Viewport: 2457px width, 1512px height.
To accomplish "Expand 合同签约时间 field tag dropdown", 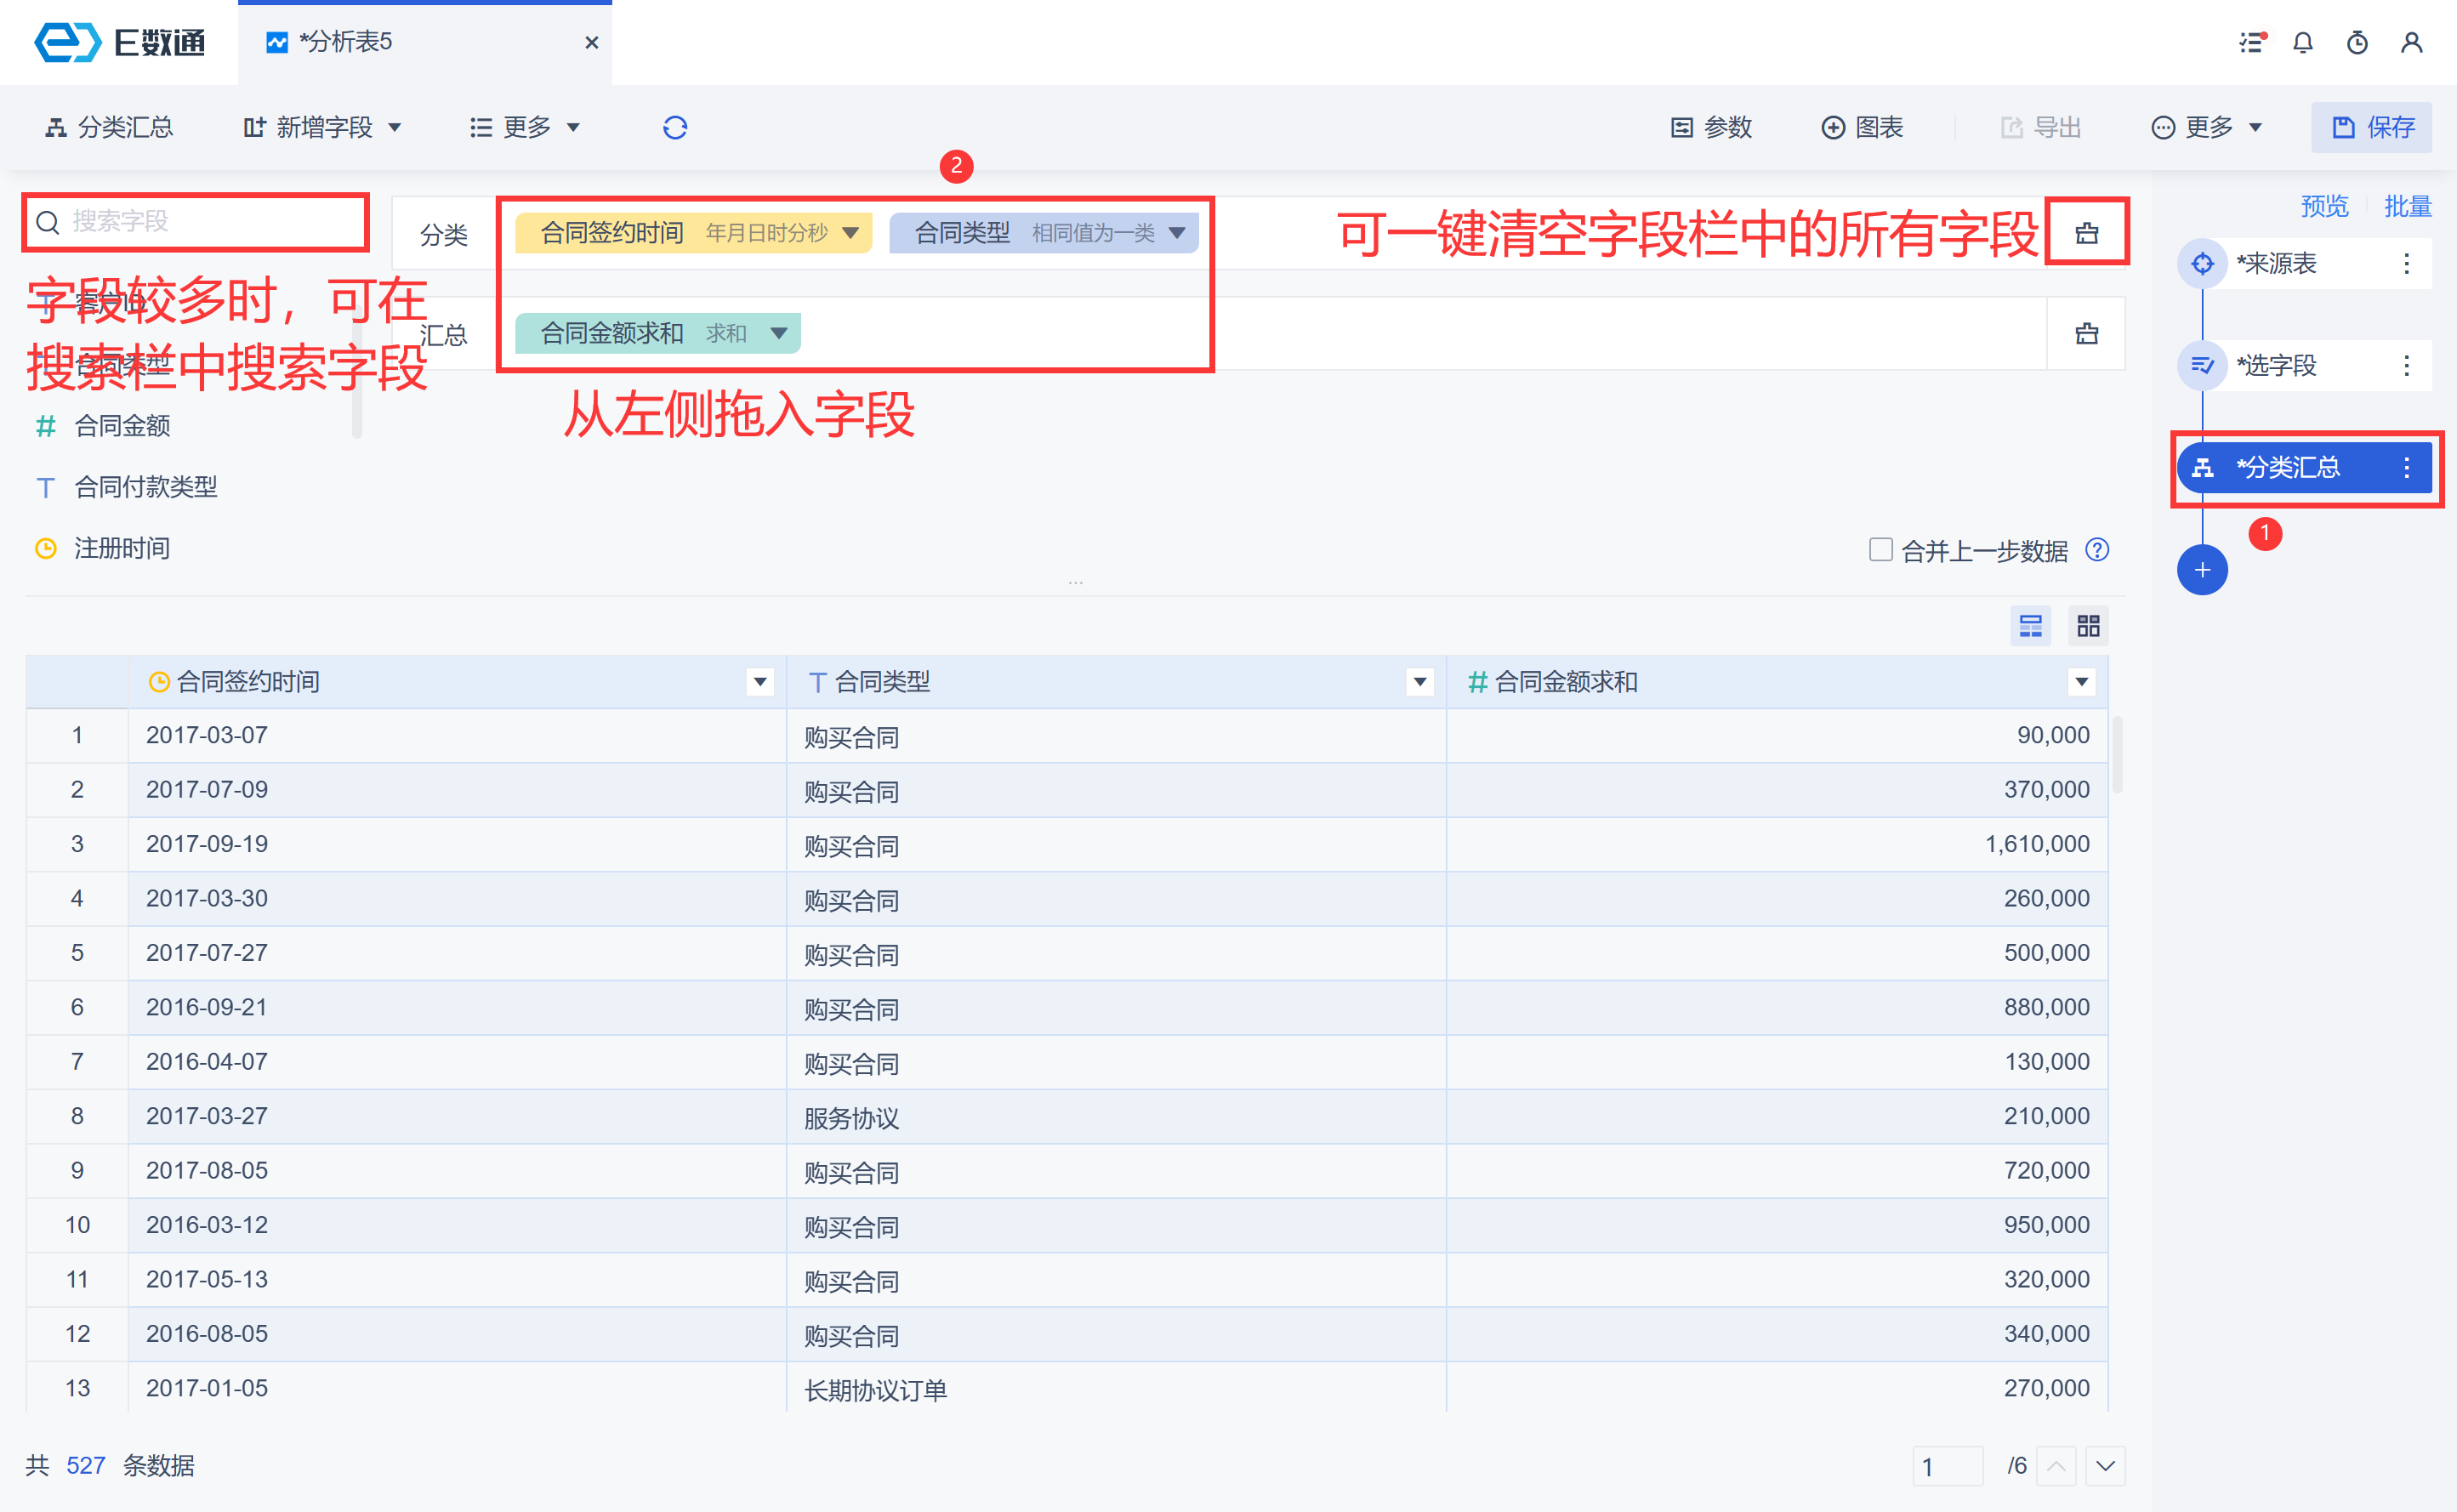I will 851,233.
